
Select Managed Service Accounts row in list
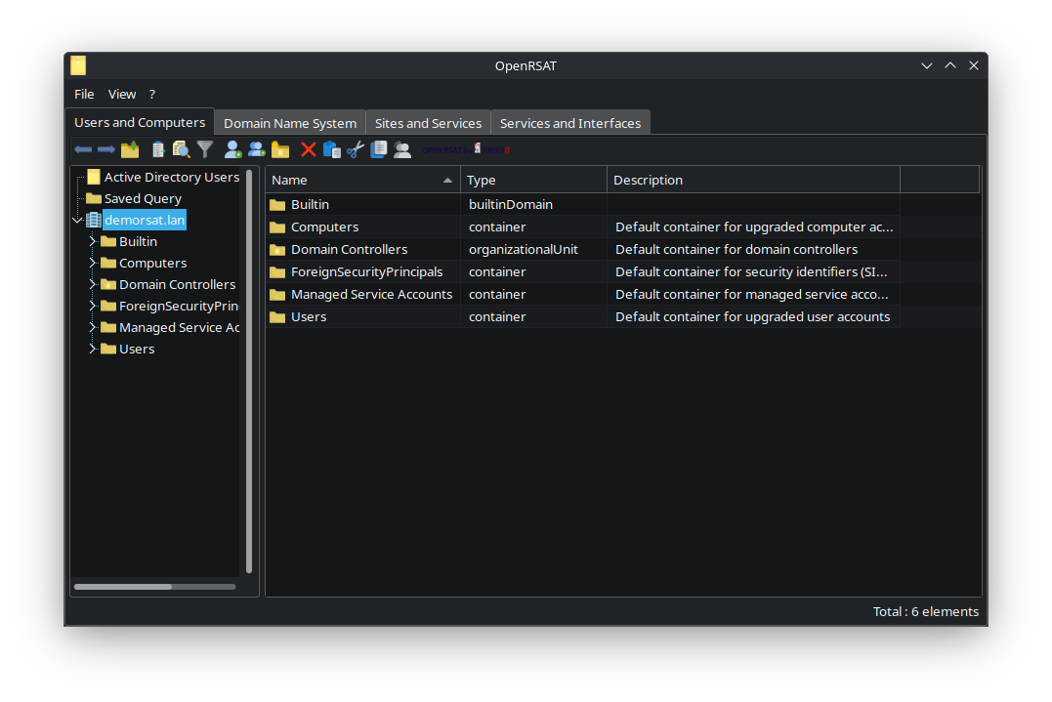[371, 294]
